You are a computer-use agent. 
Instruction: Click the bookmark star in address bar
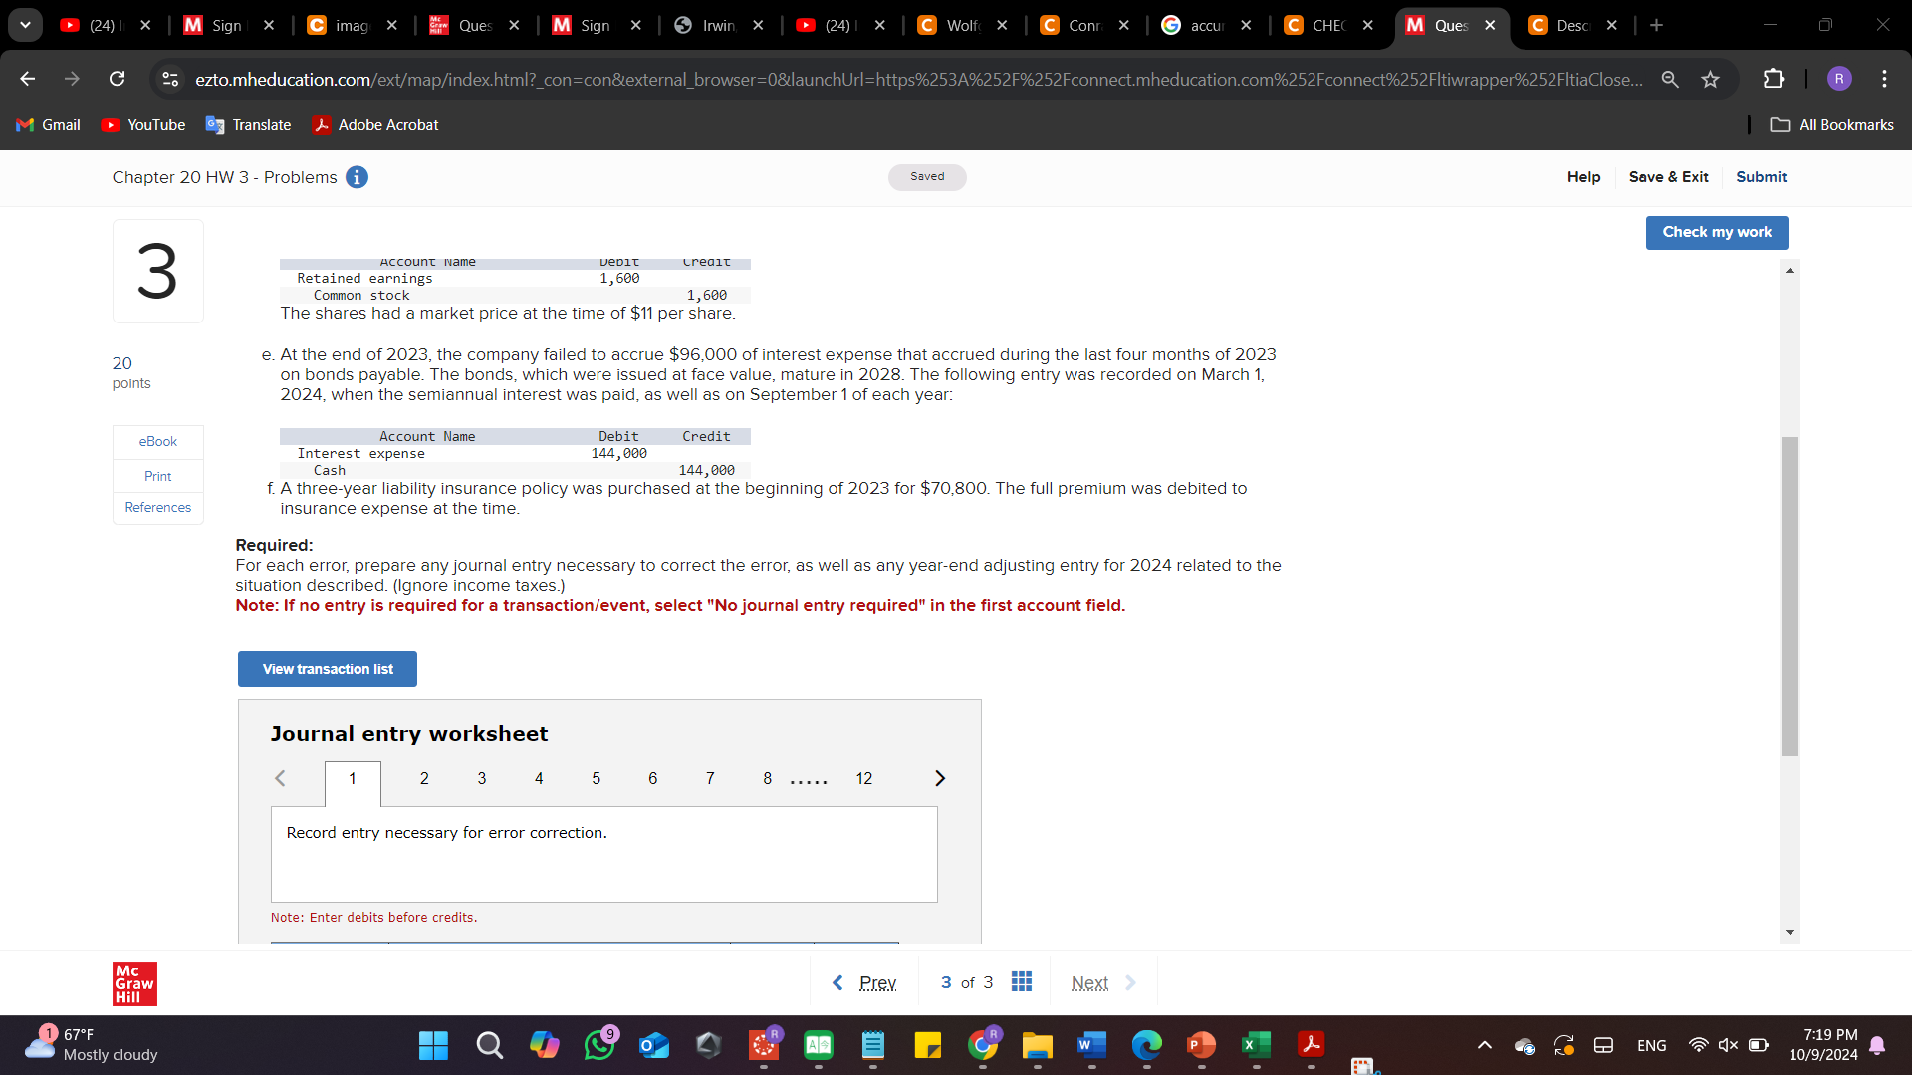(x=1710, y=80)
